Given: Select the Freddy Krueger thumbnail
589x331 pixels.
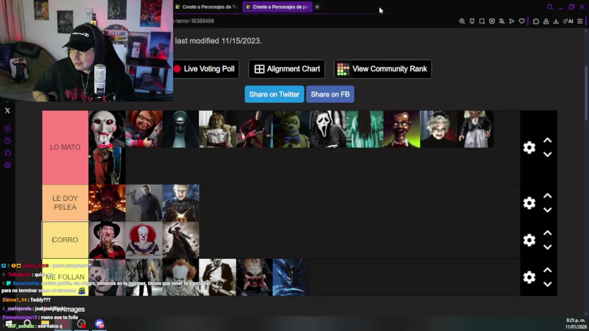Looking at the screenshot, I should 107,240.
